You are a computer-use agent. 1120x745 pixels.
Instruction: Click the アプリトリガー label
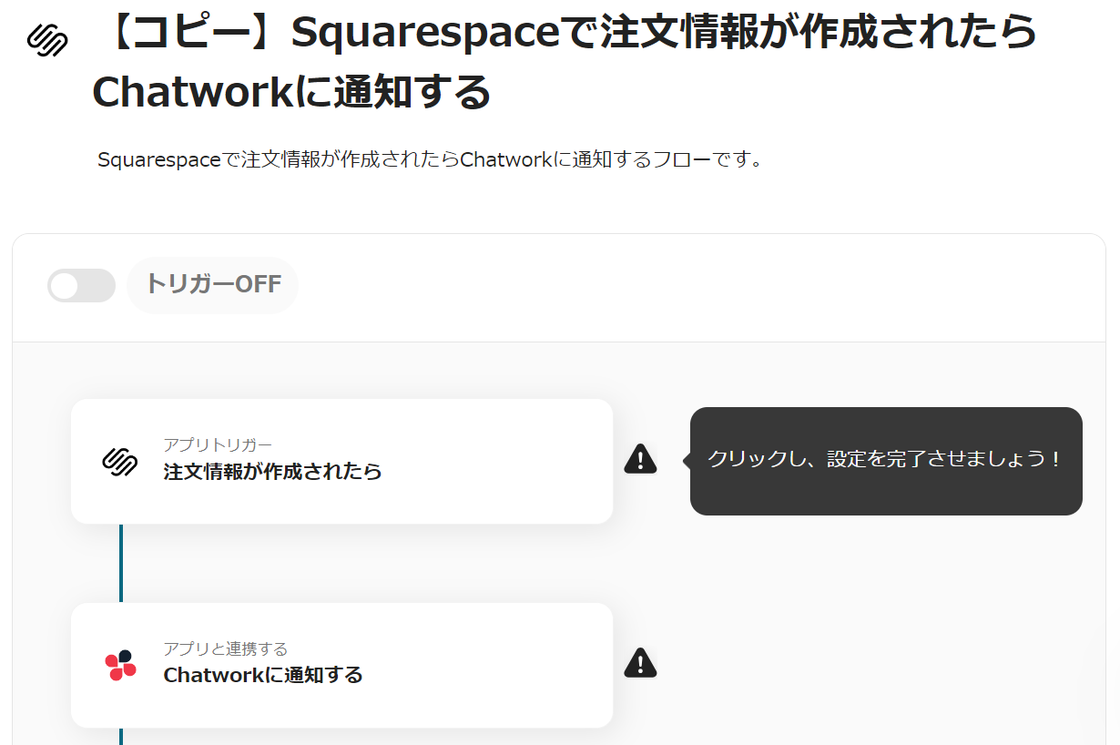tap(218, 444)
